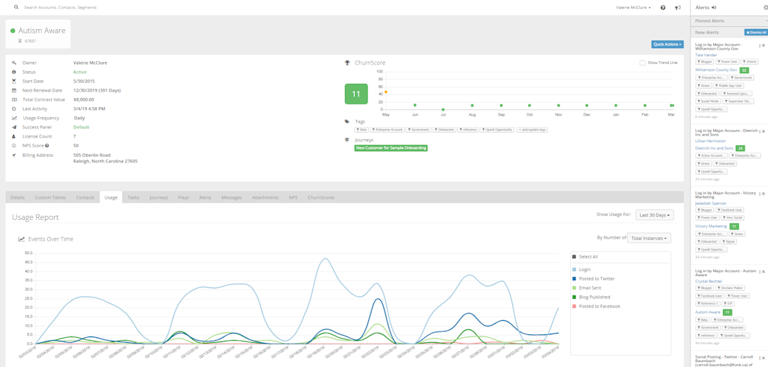Viewport: 768px width, 367px height.
Task: Open the Tate Vander contact link
Action: click(706, 55)
